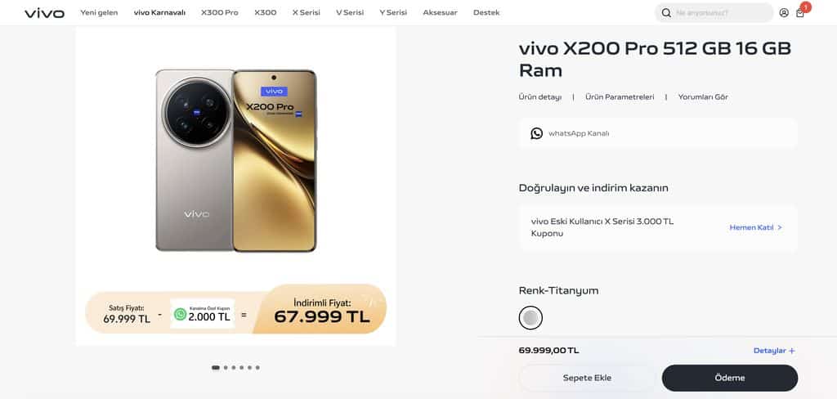
Task: Open the shopping cart icon
Action: coord(799,13)
